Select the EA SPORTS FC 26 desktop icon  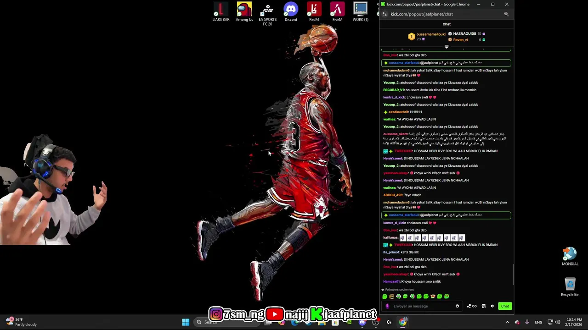pos(267,15)
